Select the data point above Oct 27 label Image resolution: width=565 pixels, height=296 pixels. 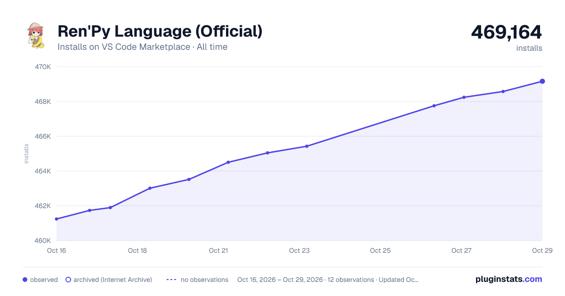[x=464, y=97]
